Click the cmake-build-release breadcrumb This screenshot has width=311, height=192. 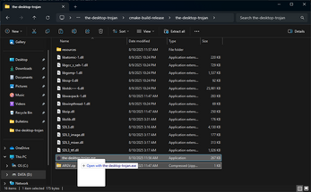tap(147, 18)
